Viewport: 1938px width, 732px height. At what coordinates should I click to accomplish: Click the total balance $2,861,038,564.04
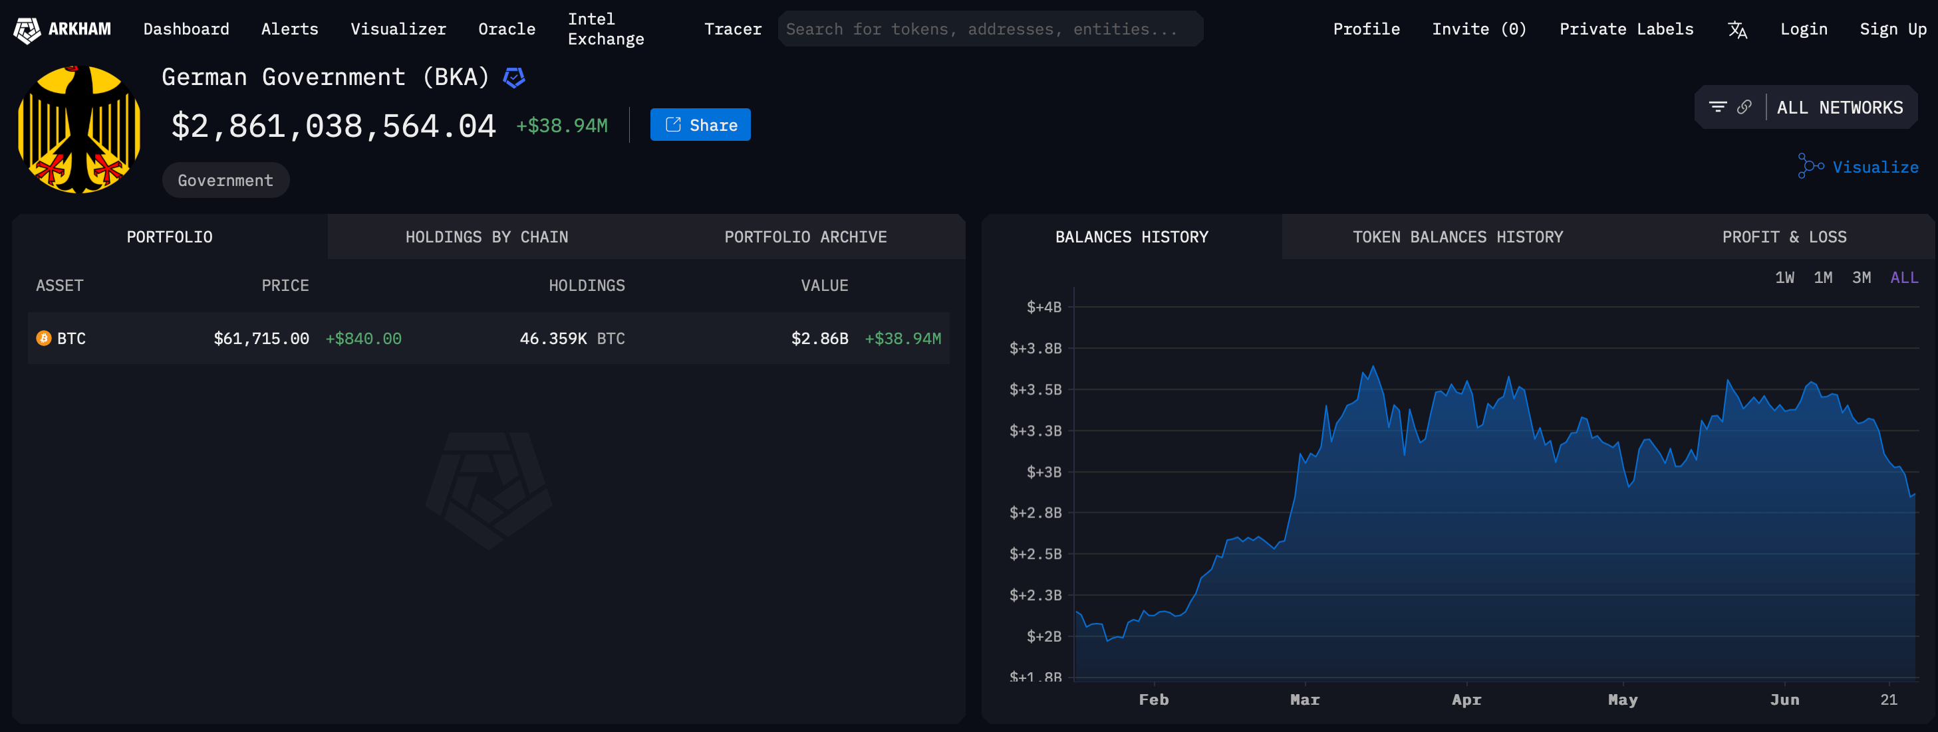(x=333, y=126)
